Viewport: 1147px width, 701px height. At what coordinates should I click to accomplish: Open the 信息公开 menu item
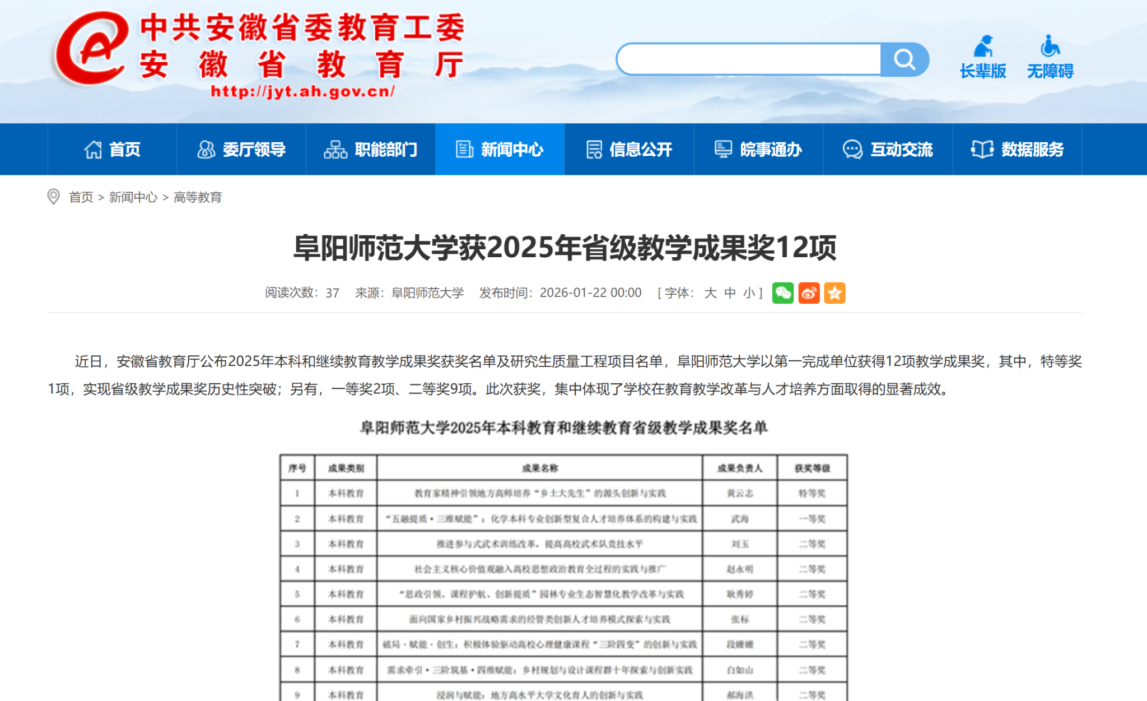tap(629, 150)
